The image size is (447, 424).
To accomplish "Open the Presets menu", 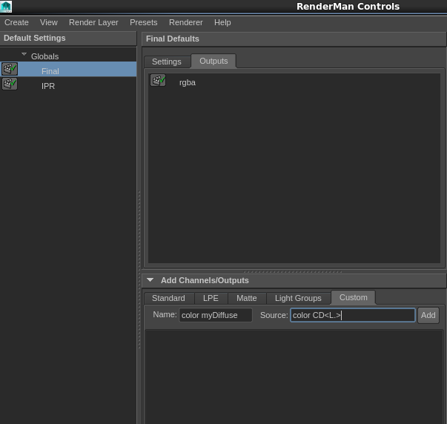I will pos(143,22).
